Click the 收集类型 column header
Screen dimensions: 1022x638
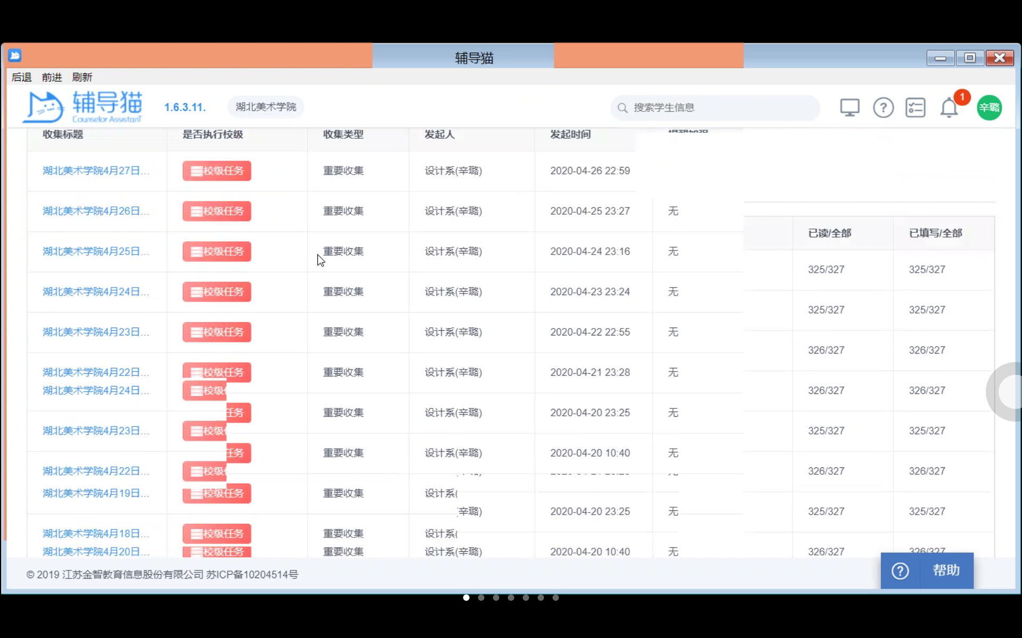pyautogui.click(x=343, y=135)
